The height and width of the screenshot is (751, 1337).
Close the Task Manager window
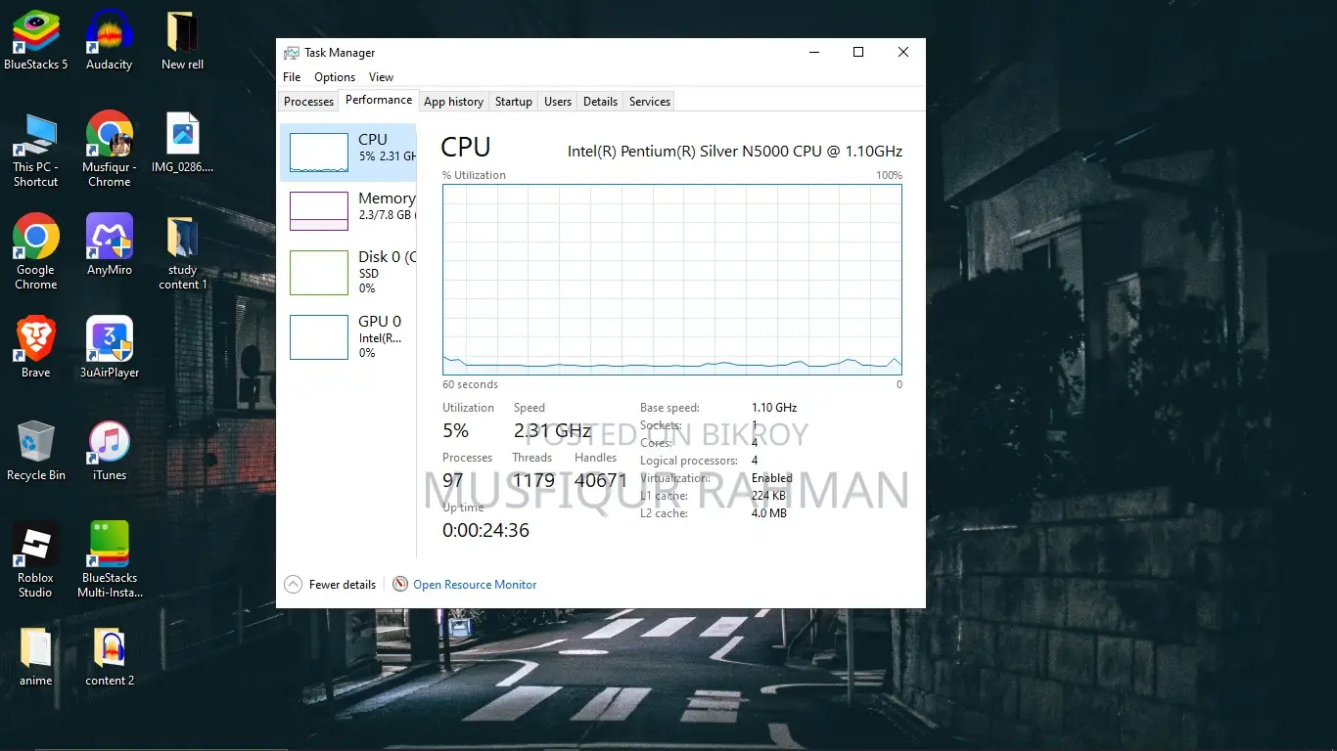(903, 53)
